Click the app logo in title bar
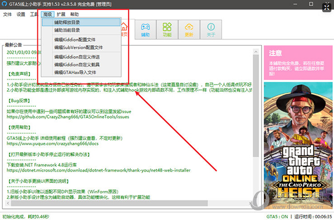 4,4
